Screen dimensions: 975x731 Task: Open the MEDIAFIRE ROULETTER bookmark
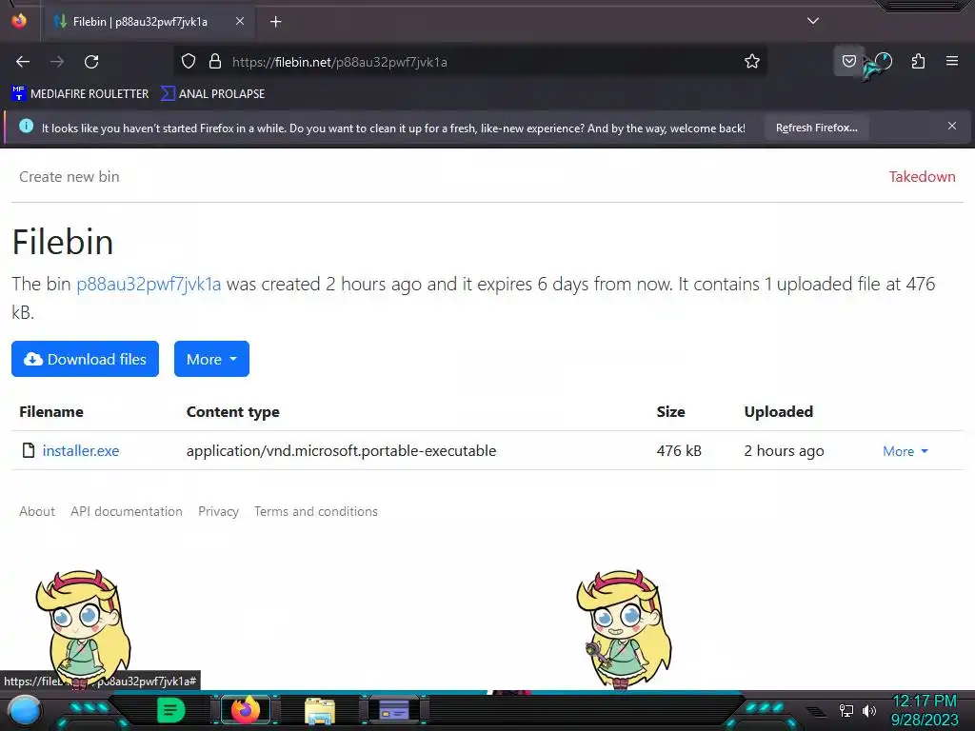pyautogui.click(x=80, y=94)
